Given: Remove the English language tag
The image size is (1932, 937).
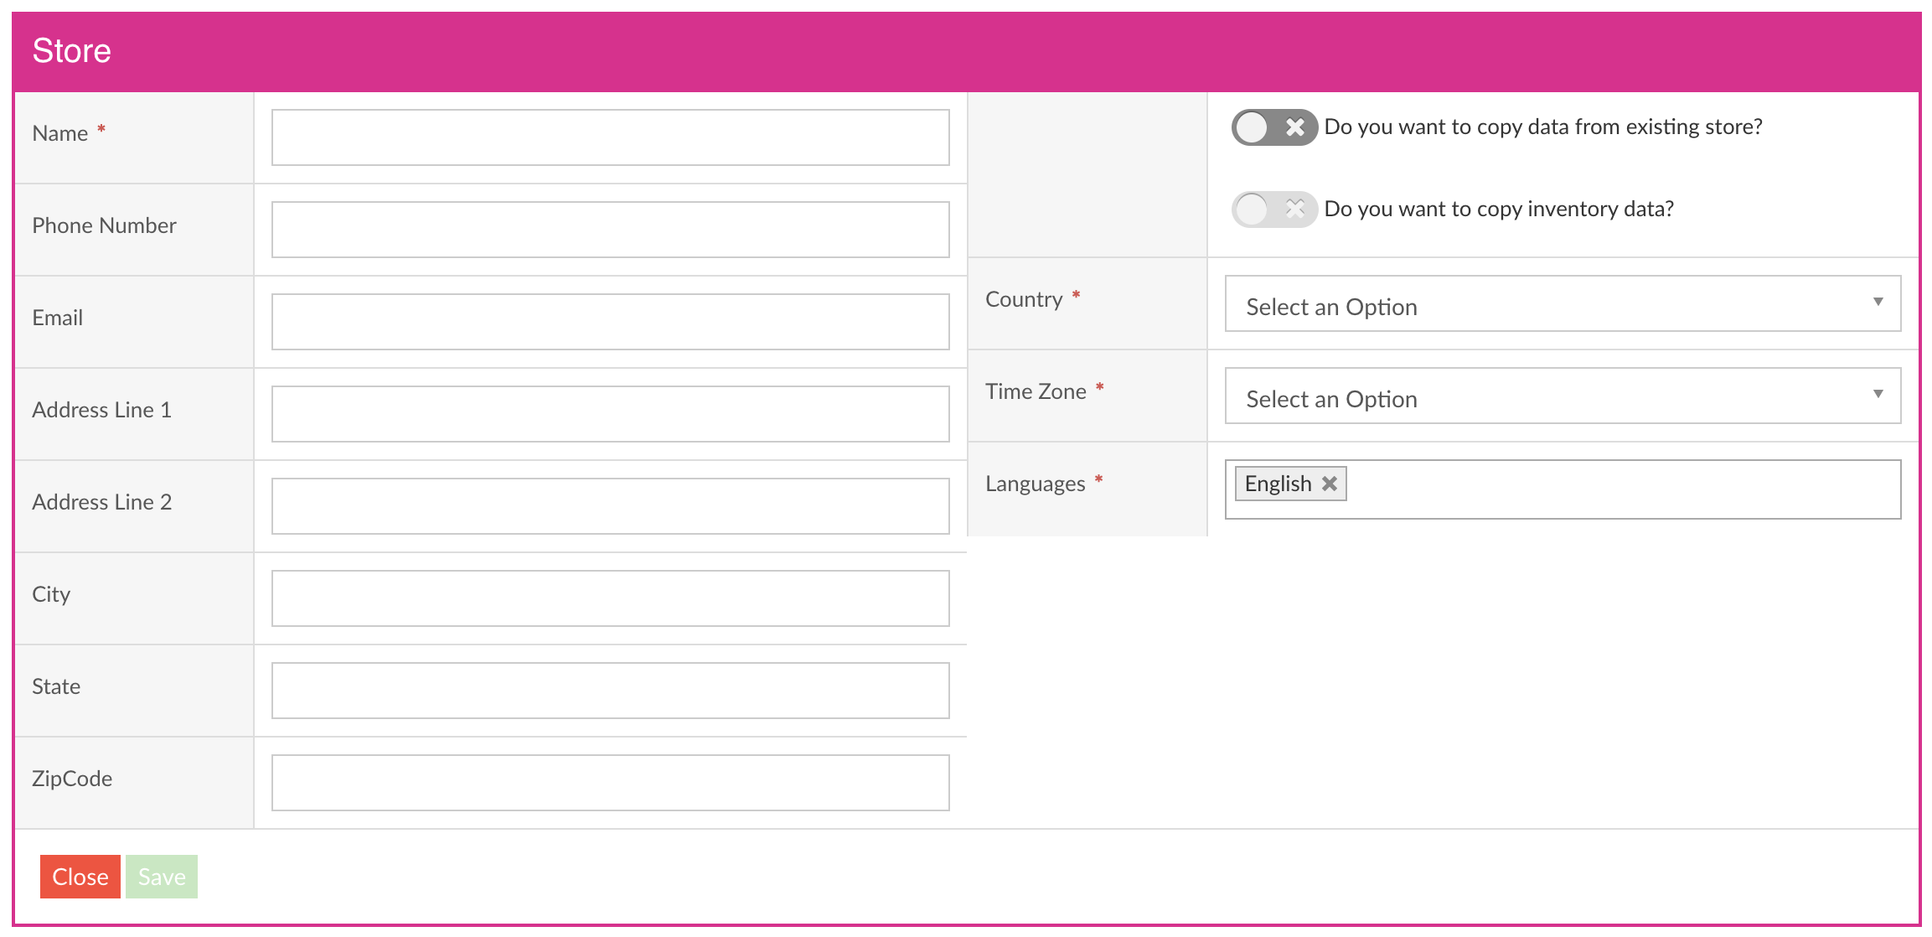Looking at the screenshot, I should (x=1330, y=484).
